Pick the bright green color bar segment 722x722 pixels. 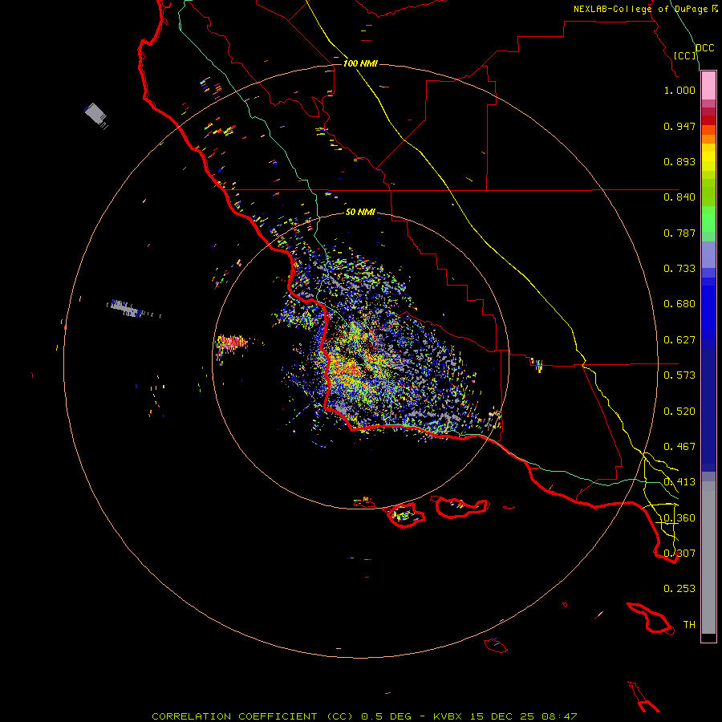pos(708,219)
